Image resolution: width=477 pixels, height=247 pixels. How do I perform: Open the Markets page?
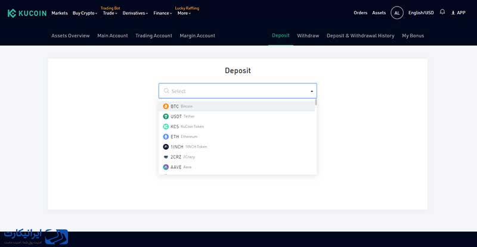60,13
